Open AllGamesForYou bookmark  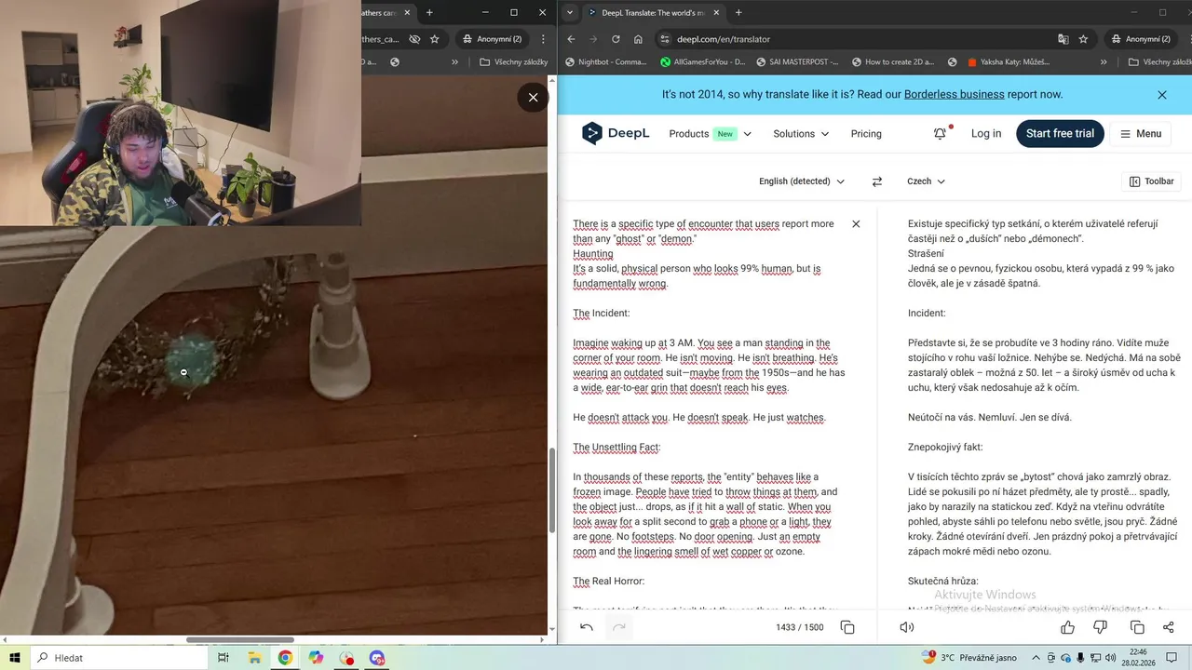(703, 62)
